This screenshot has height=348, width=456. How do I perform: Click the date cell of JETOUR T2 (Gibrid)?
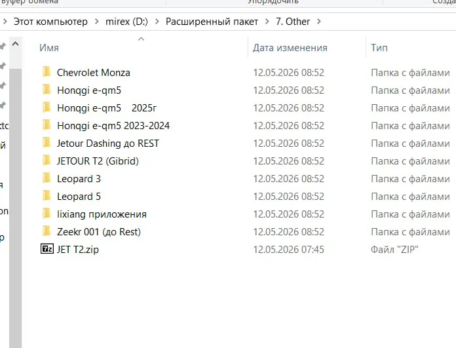coord(288,161)
